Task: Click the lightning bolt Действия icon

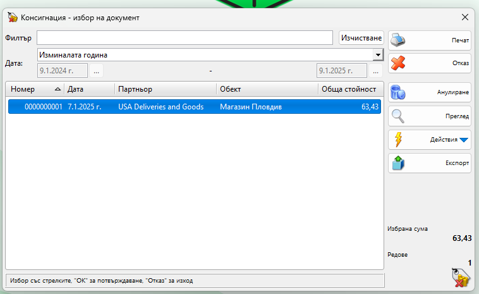Action: click(398, 140)
